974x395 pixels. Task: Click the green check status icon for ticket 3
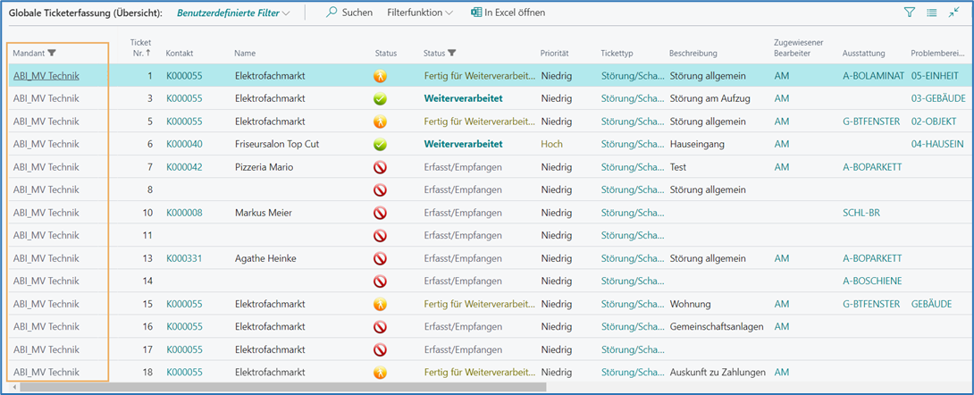[x=380, y=98]
